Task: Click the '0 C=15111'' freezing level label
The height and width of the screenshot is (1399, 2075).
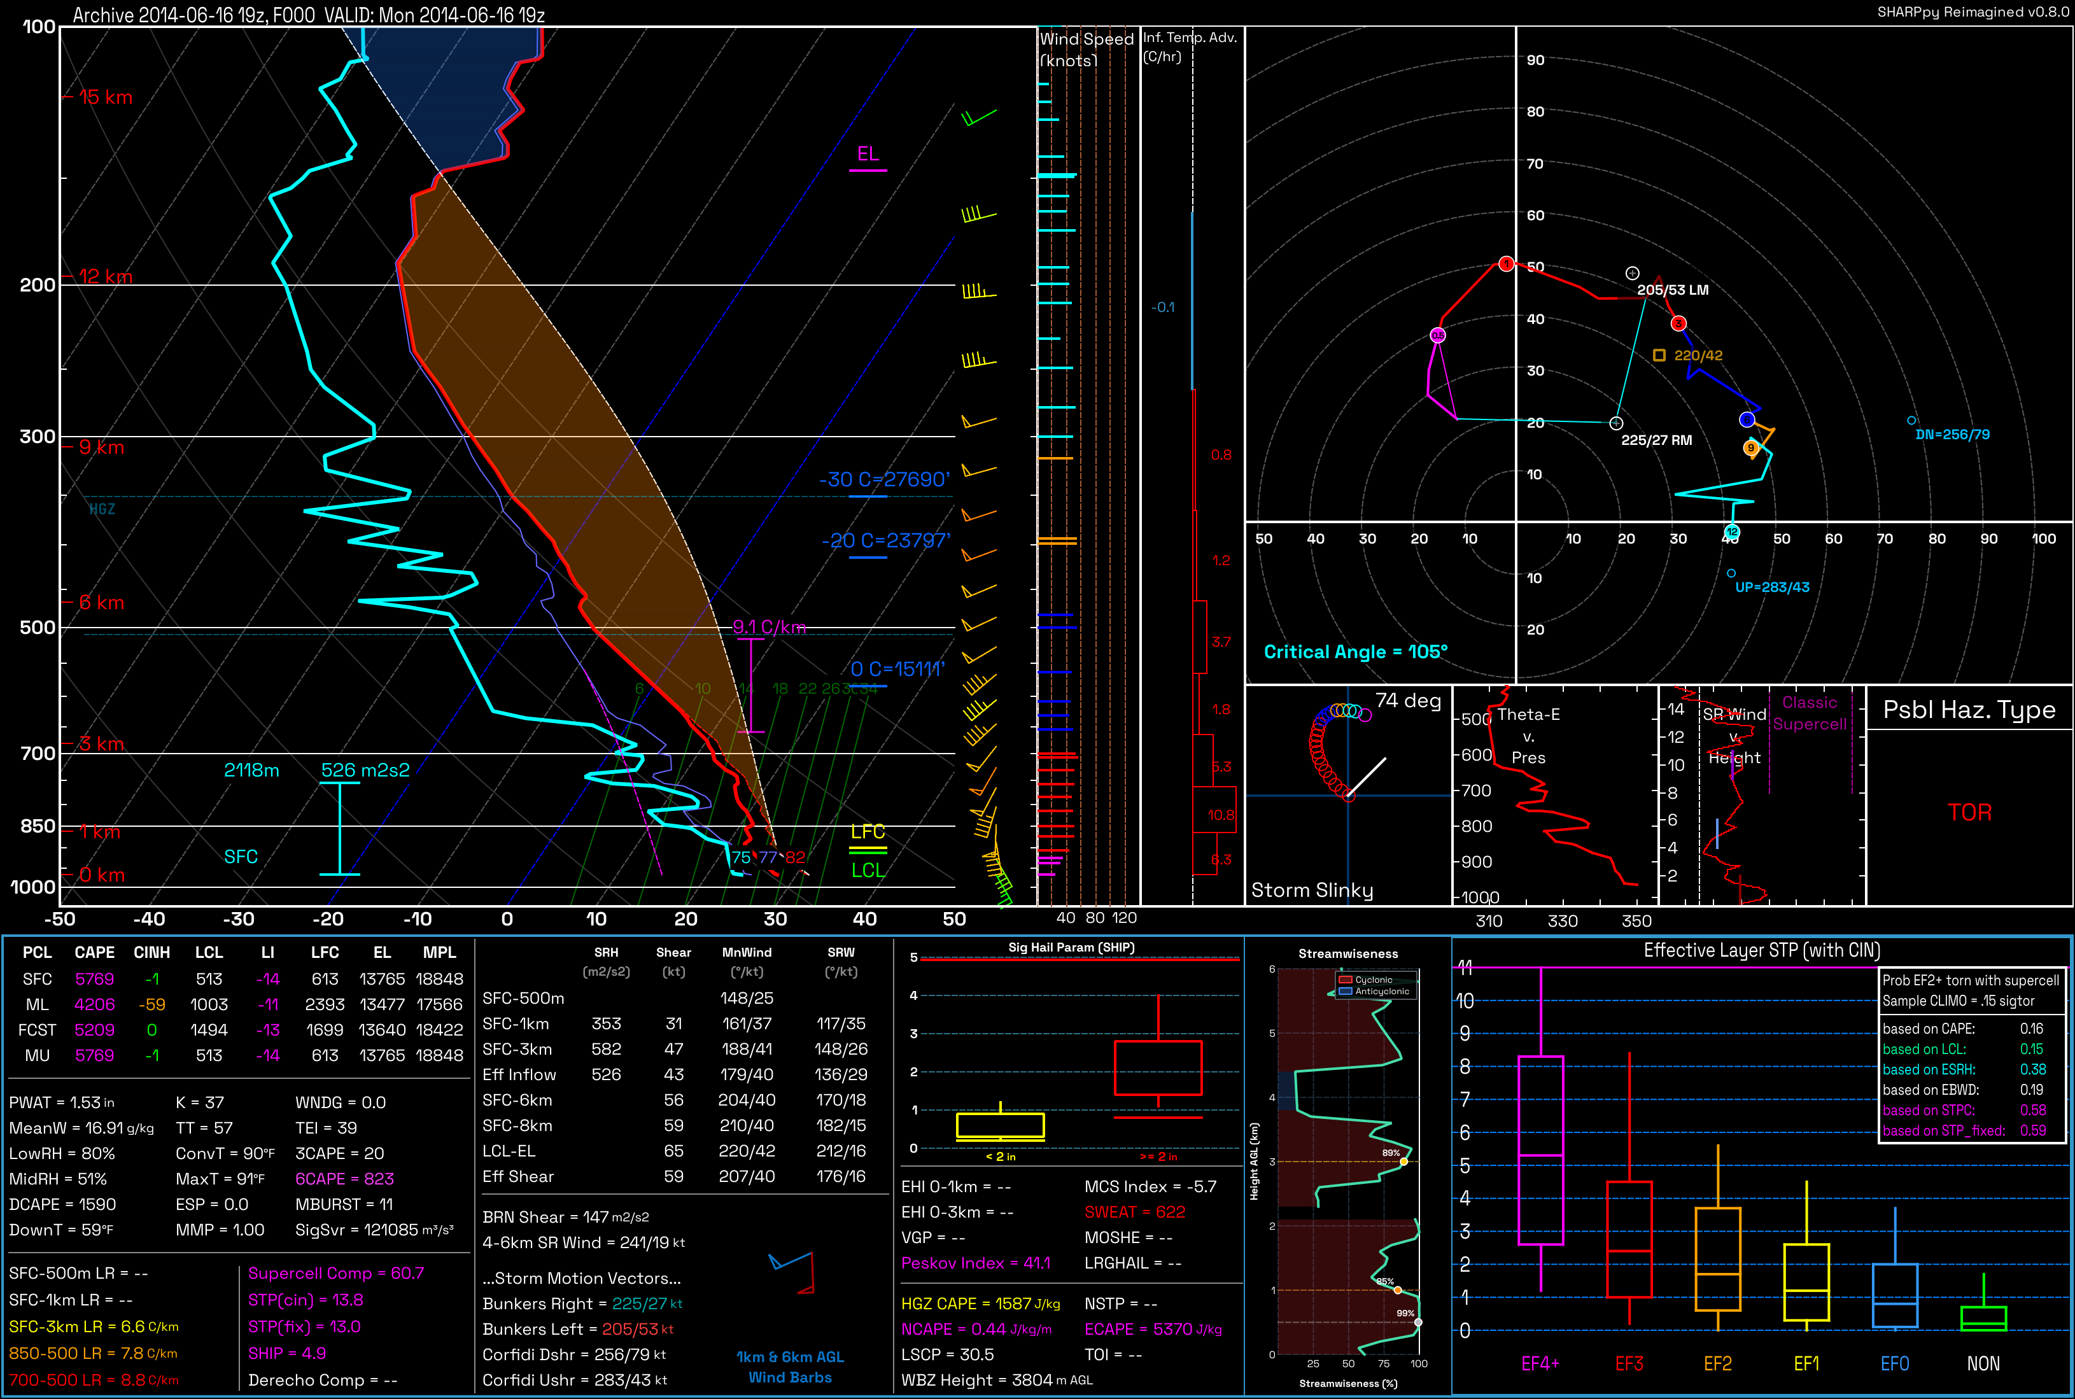Action: pyautogui.click(x=897, y=669)
